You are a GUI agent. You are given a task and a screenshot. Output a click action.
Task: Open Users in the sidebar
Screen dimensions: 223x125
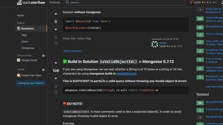pos(25,41)
